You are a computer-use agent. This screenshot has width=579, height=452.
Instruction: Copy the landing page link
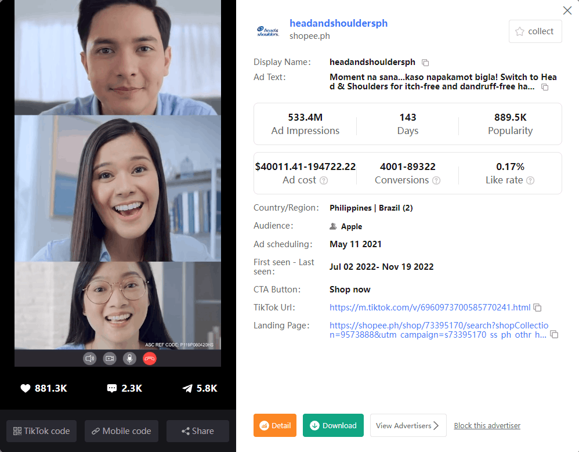pos(554,335)
